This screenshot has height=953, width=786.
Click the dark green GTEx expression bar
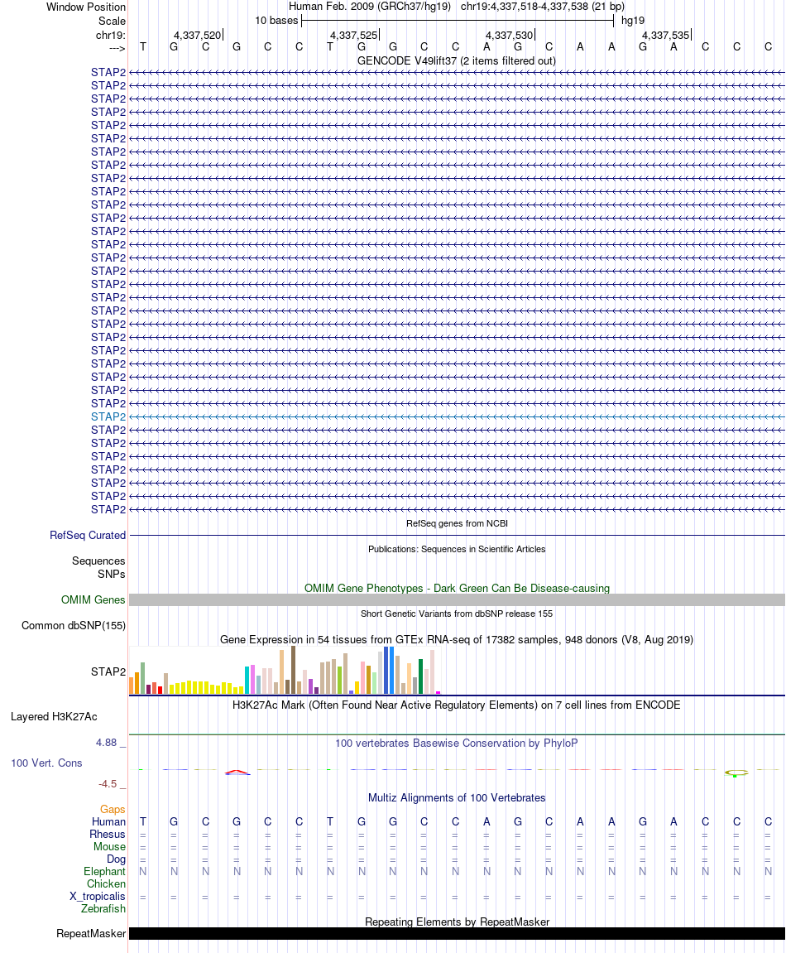pyautogui.click(x=420, y=676)
